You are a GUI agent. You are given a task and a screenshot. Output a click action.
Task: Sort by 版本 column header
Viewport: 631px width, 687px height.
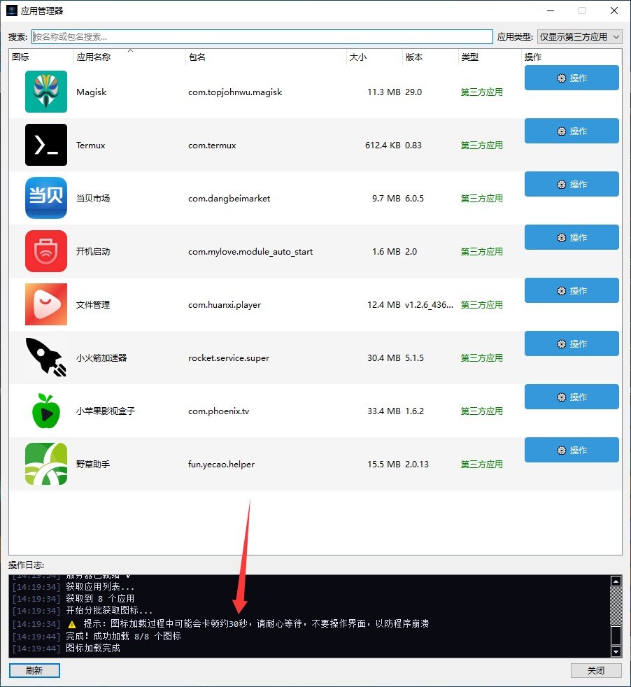pyautogui.click(x=430, y=57)
